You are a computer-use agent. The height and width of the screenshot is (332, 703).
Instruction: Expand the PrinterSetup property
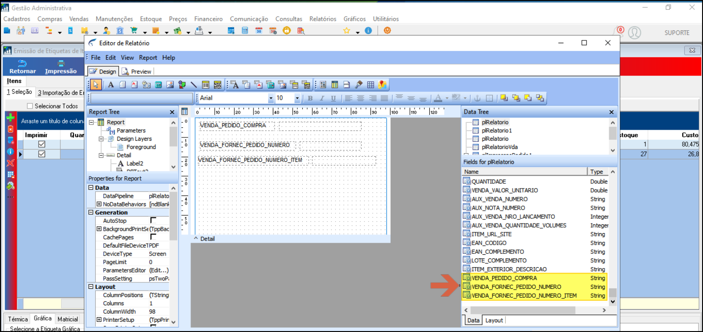tap(99, 320)
